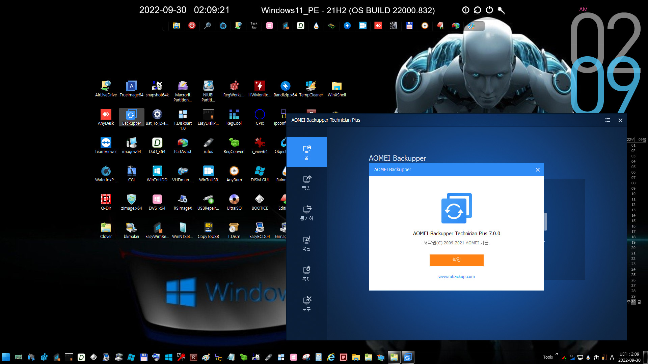The width and height of the screenshot is (648, 364).
Task: Launch imagew64 desktop icon
Action: click(132, 146)
